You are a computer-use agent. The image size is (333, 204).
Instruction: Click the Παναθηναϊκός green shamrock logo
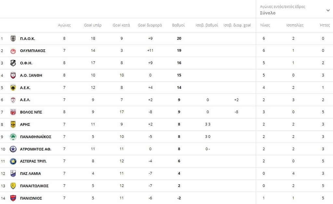click(x=13, y=137)
